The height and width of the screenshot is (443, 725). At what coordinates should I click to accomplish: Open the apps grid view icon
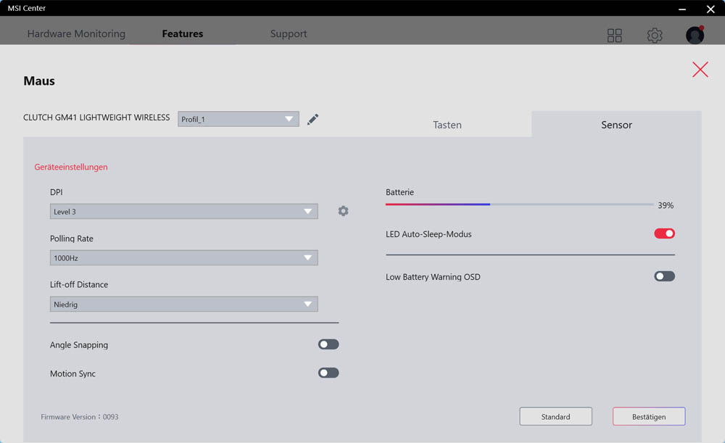[x=615, y=35]
